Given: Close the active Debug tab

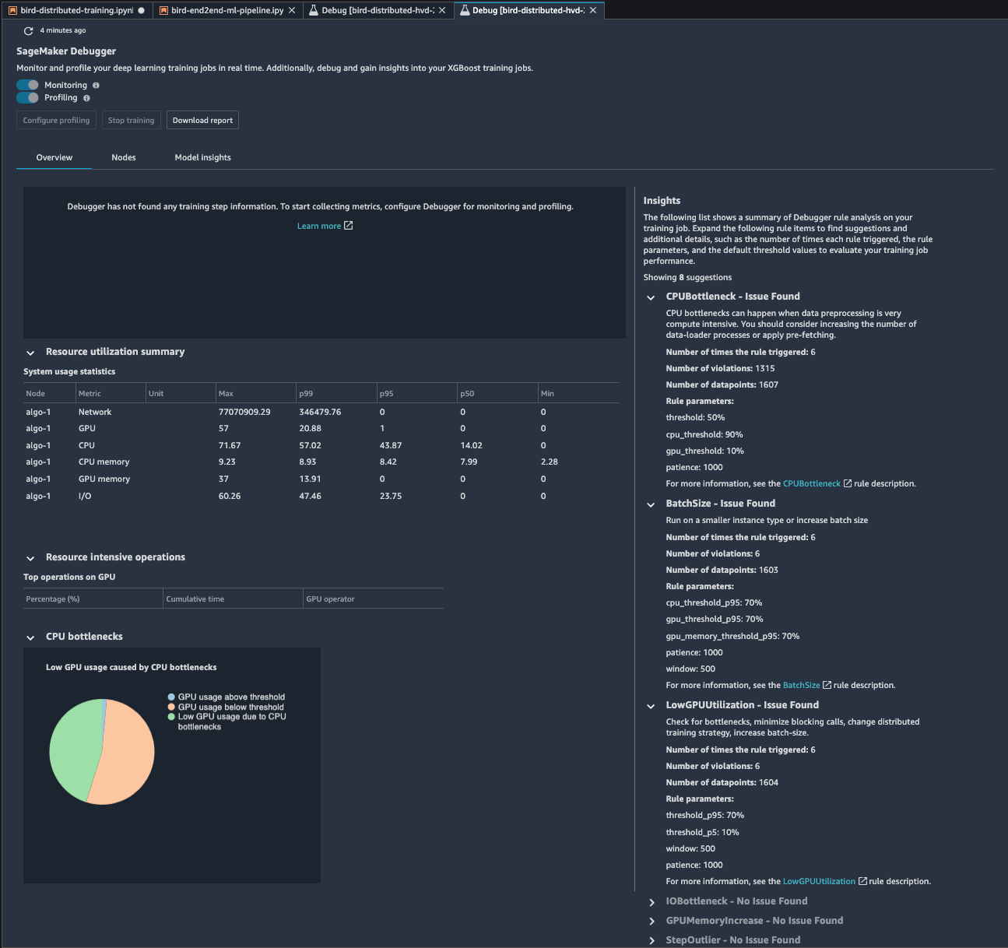Looking at the screenshot, I should click(x=593, y=10).
